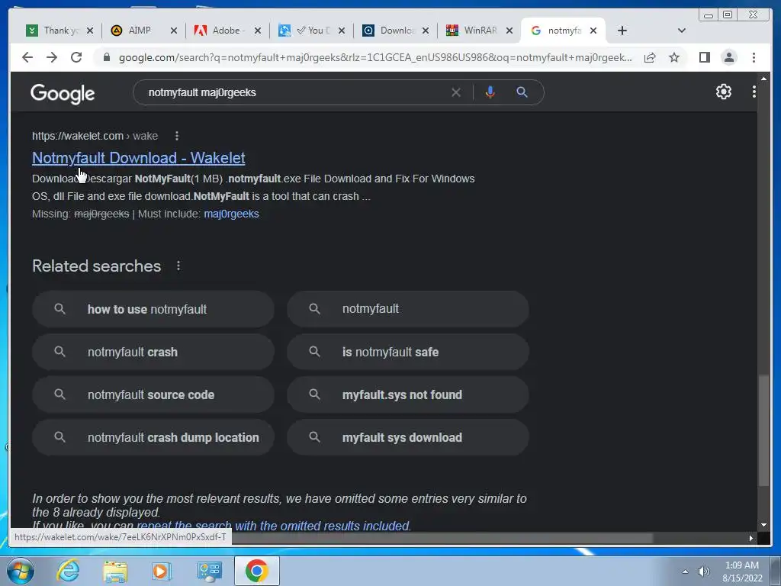Click the scroll up arrow
The image size is (781, 586).
(763, 79)
